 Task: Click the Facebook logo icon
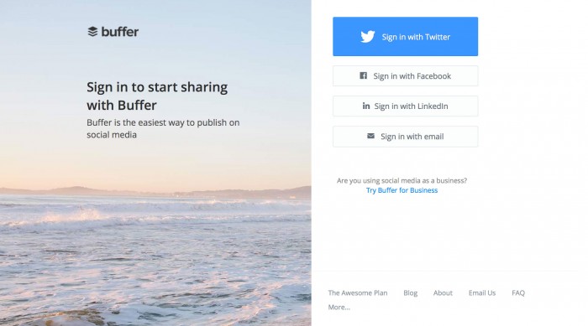[x=363, y=75]
